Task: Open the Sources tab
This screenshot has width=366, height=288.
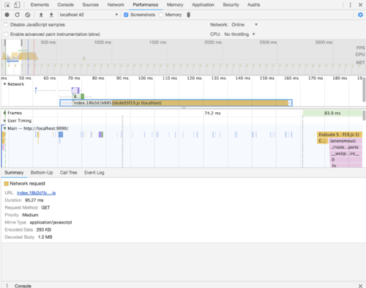Action: tap(90, 5)
